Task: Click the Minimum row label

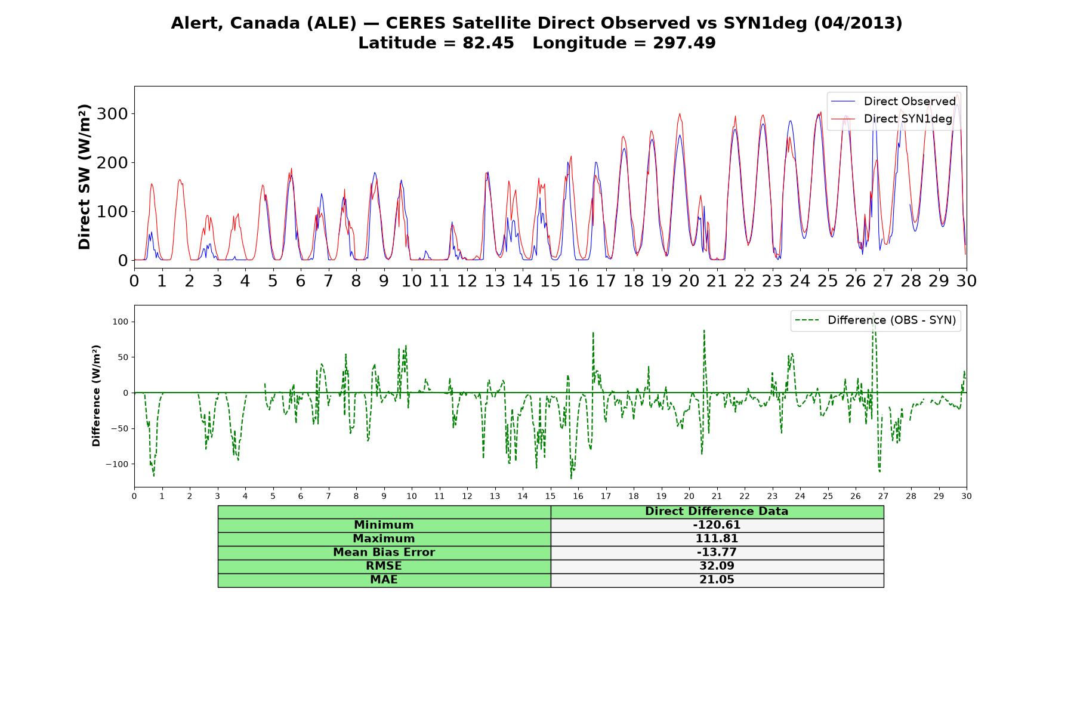Action: click(384, 525)
